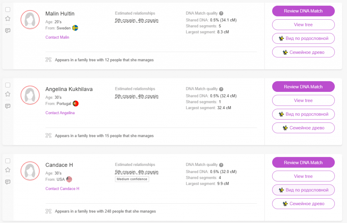
Task: Open notes icon for Candace H
Action: 8,182
